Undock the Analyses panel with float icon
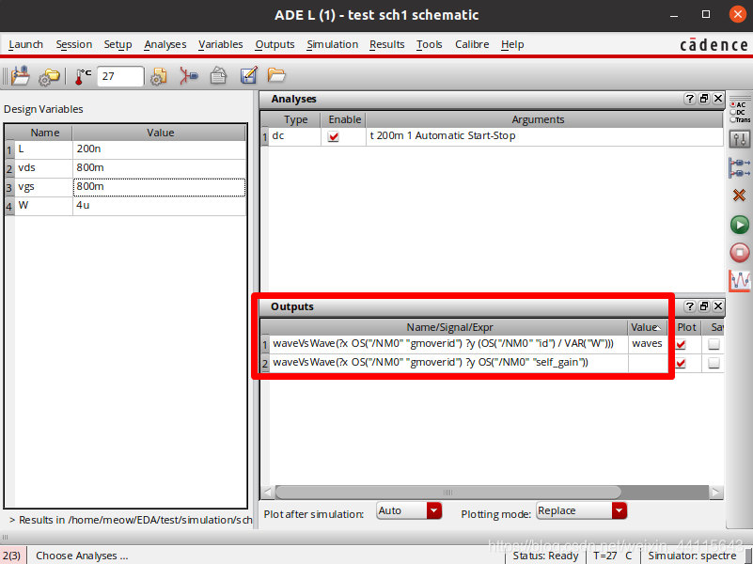Viewport: 753px width, 564px height. coord(704,99)
